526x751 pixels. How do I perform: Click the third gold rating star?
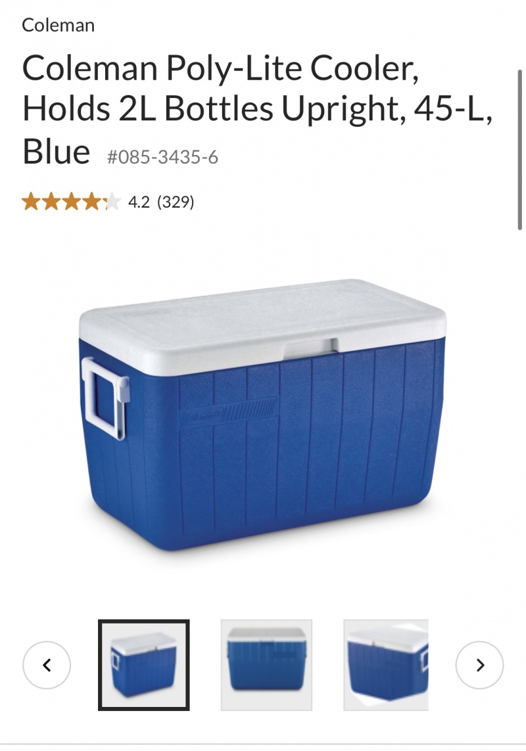72,202
